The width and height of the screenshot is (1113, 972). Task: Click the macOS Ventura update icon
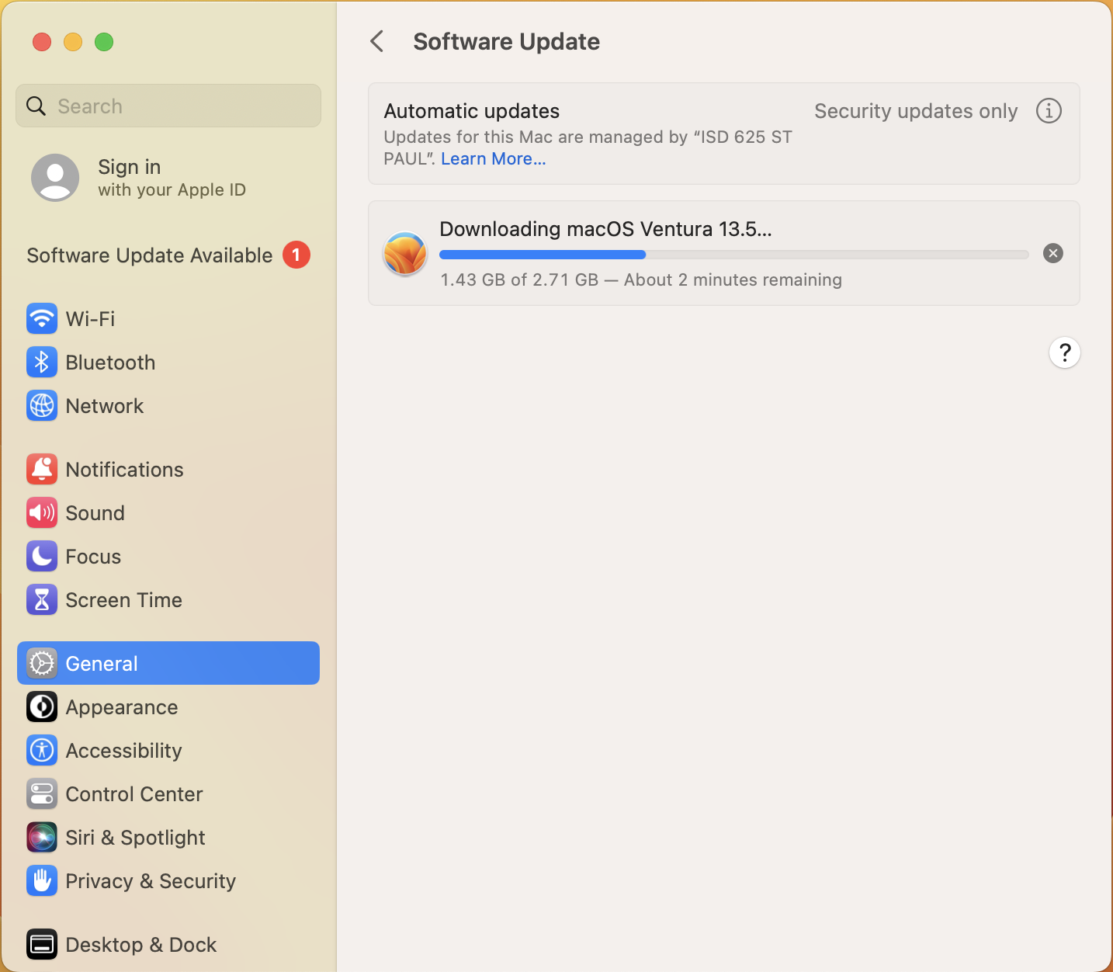coord(405,253)
